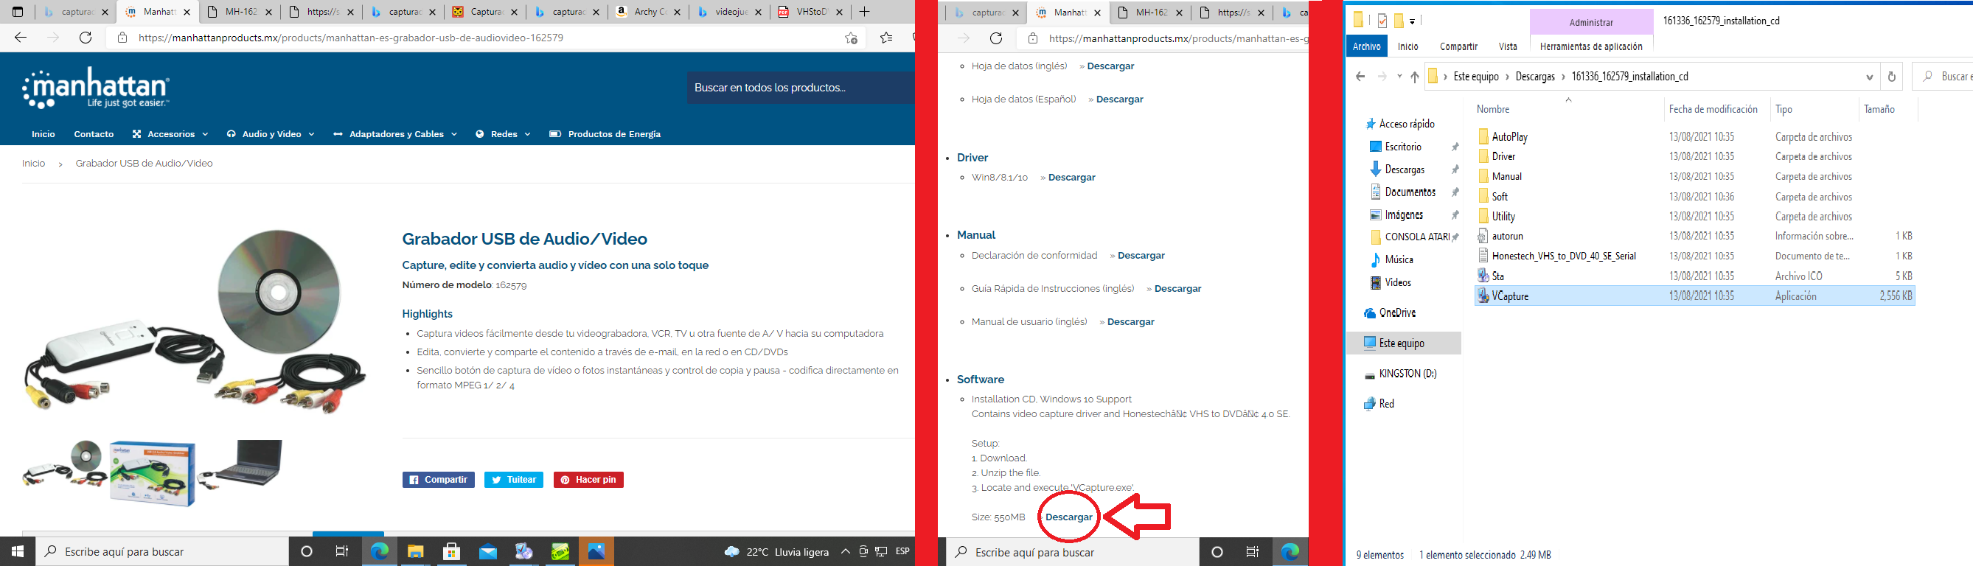Open the Descargas quick access folder

click(x=1404, y=170)
